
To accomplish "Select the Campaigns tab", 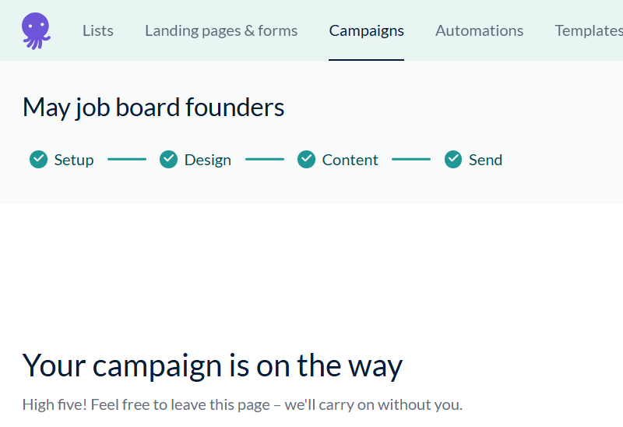I will (x=366, y=31).
